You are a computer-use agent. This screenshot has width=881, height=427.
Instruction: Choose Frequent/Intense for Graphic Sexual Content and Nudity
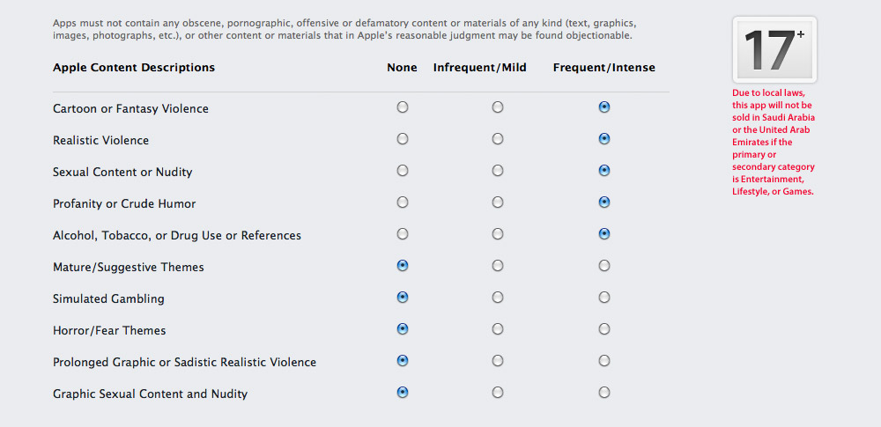(604, 393)
